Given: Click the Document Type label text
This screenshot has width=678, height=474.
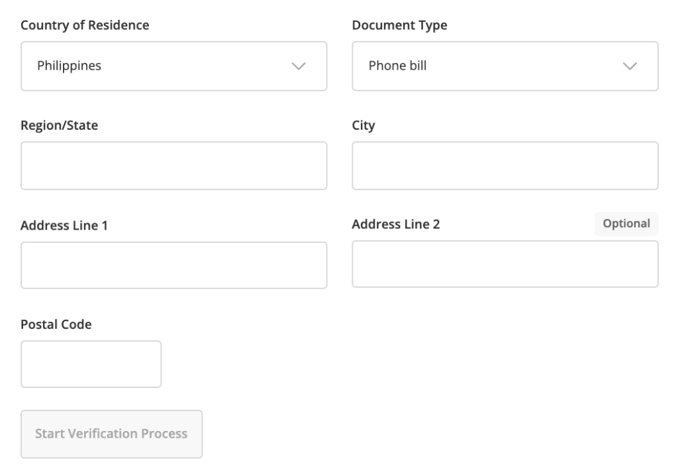Looking at the screenshot, I should click(x=399, y=26).
